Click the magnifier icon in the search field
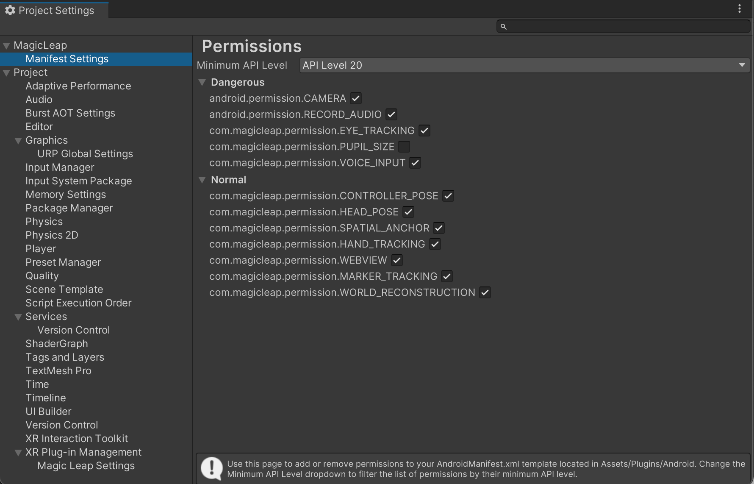 (x=504, y=26)
